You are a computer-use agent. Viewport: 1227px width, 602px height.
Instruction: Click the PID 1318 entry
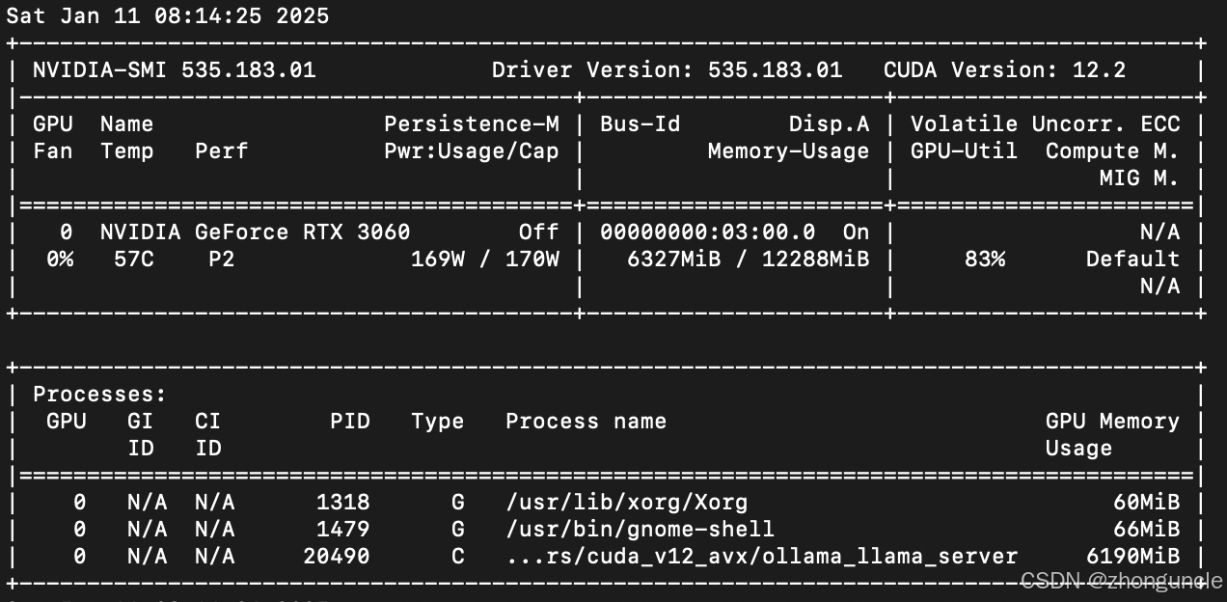[x=342, y=503]
